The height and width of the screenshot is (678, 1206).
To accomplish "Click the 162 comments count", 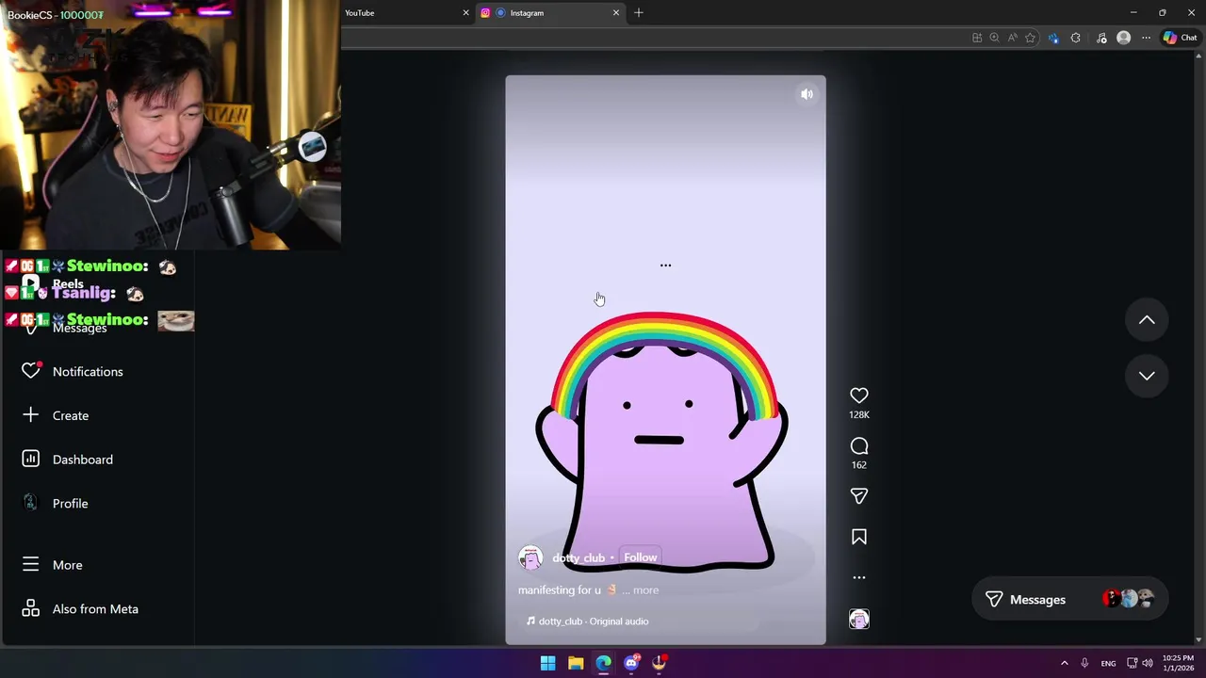I will coord(858,465).
